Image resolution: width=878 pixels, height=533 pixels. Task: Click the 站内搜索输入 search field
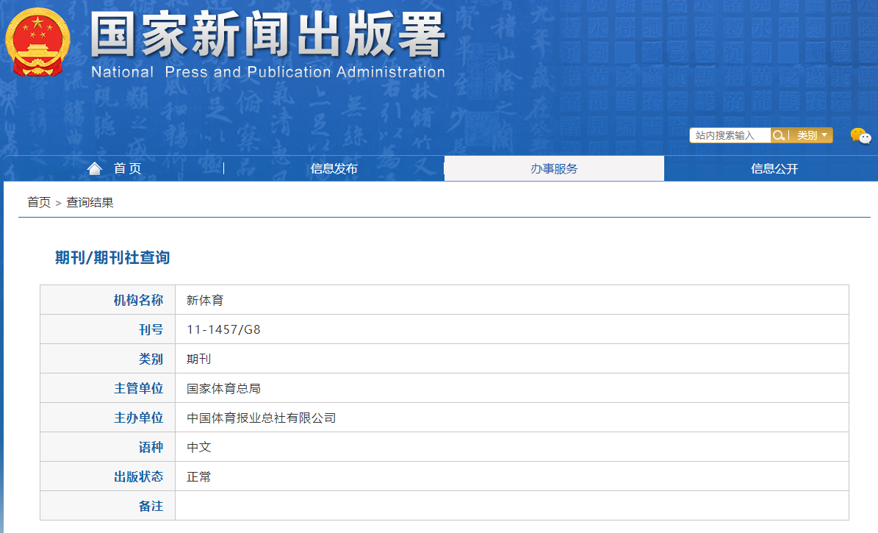pyautogui.click(x=730, y=135)
